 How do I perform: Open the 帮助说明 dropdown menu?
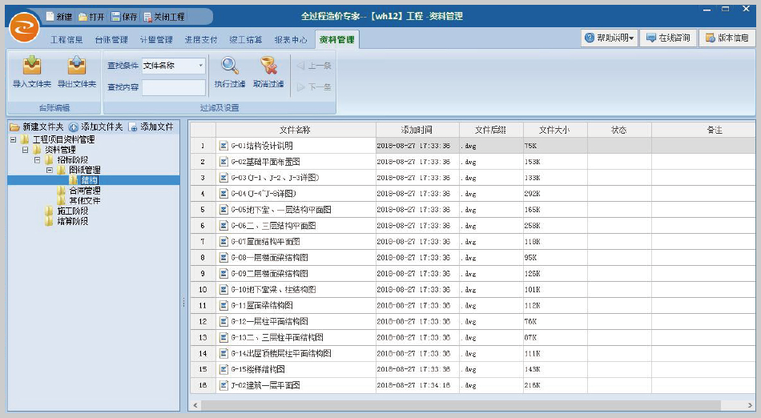point(610,38)
